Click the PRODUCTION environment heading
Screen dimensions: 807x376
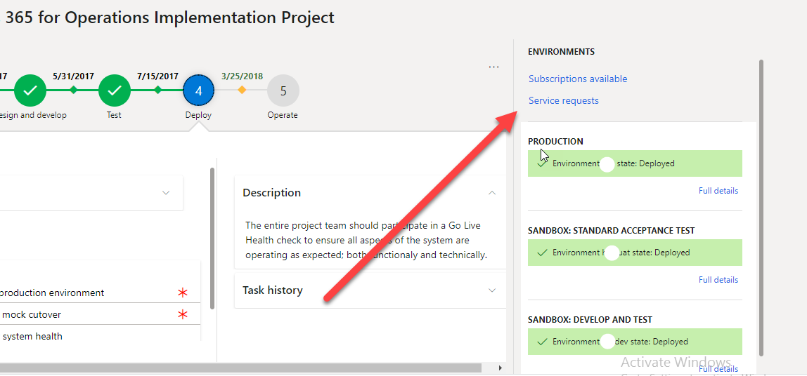point(556,142)
